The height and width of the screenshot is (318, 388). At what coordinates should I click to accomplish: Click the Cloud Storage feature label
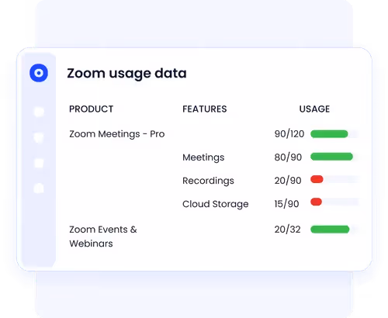[216, 204]
